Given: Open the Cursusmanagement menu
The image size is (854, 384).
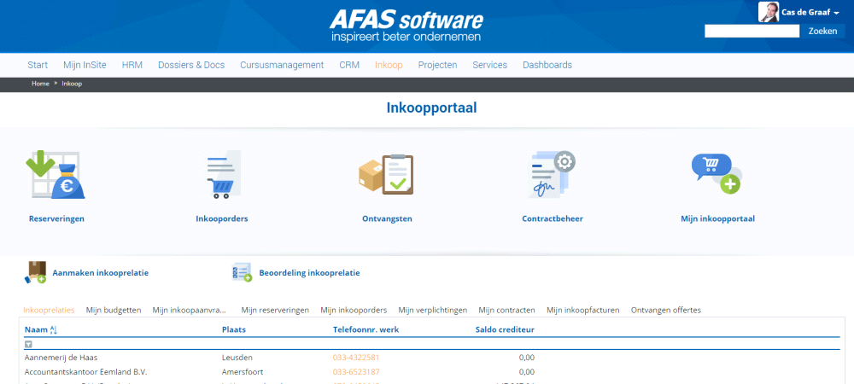Looking at the screenshot, I should (282, 65).
